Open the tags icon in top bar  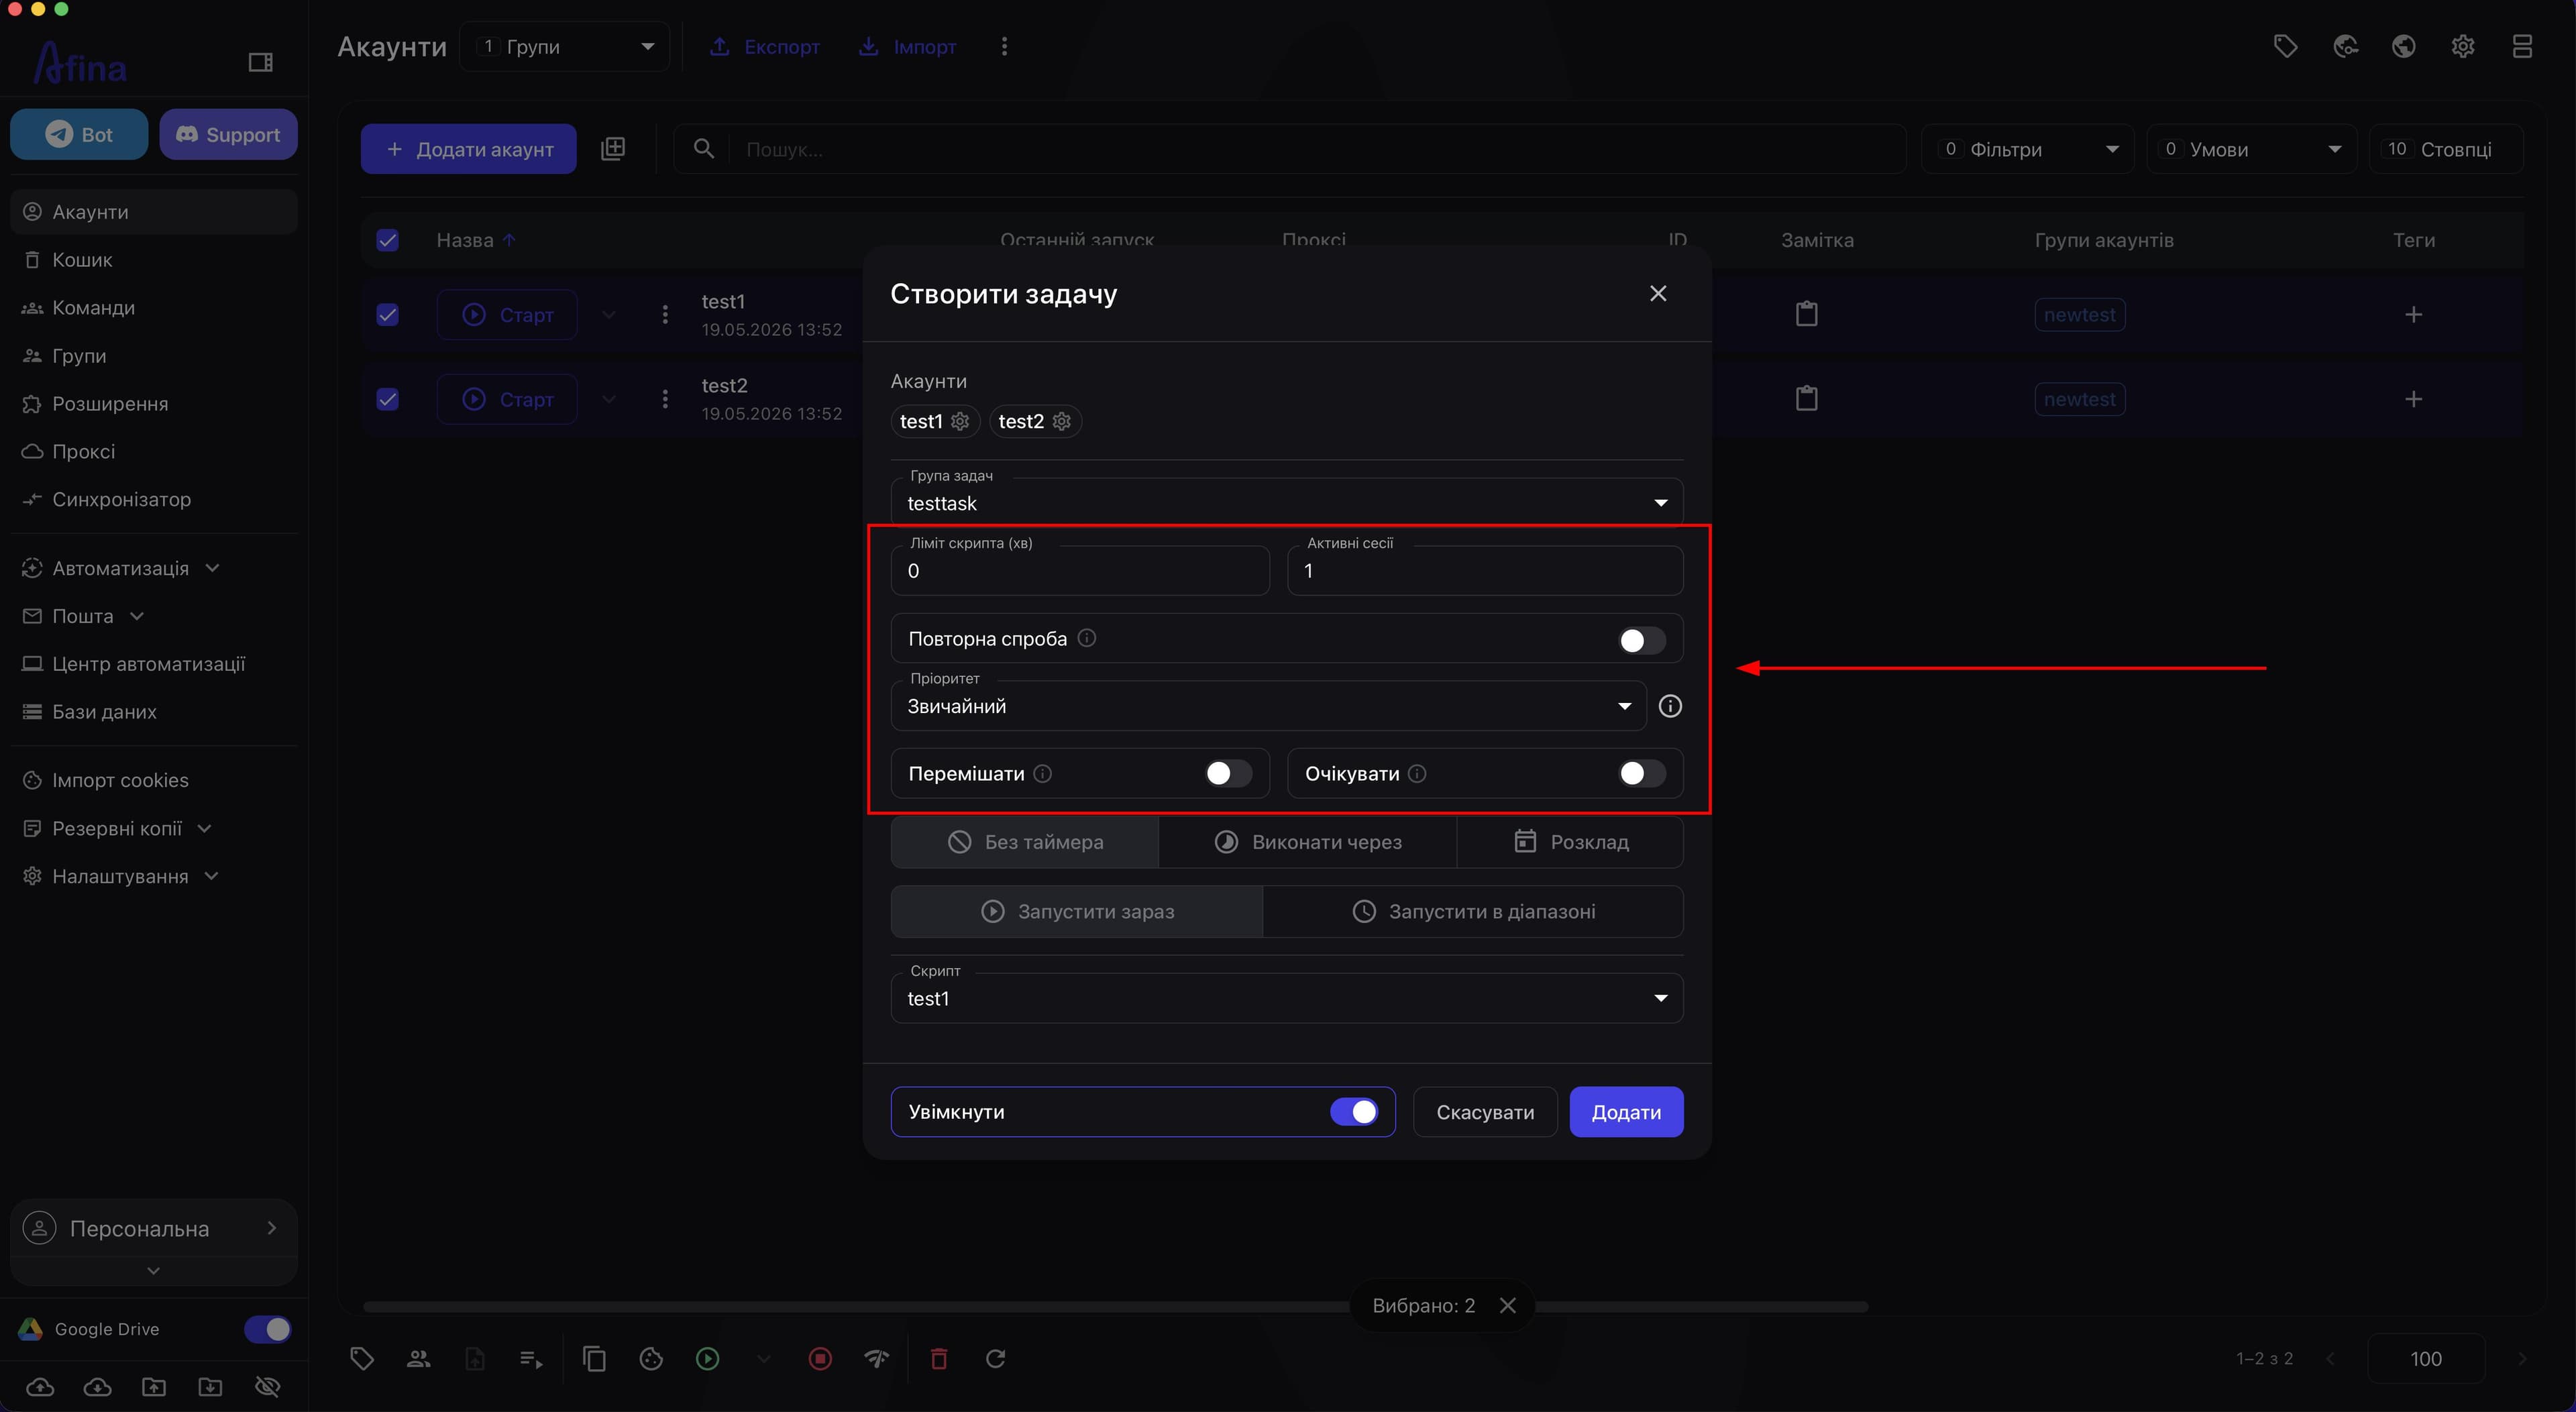pyautogui.click(x=2285, y=46)
